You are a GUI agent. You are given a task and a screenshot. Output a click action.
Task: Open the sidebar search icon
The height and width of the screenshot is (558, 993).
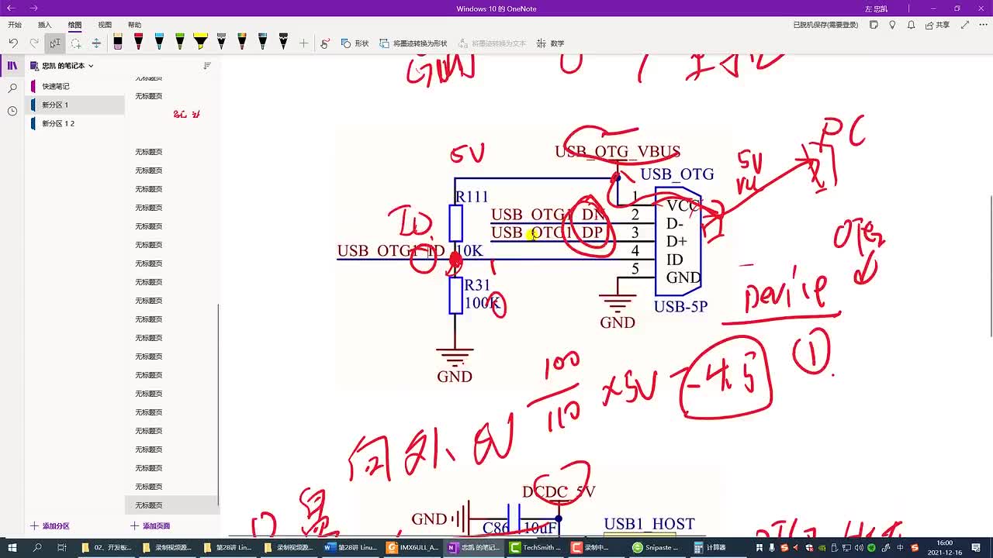(12, 88)
